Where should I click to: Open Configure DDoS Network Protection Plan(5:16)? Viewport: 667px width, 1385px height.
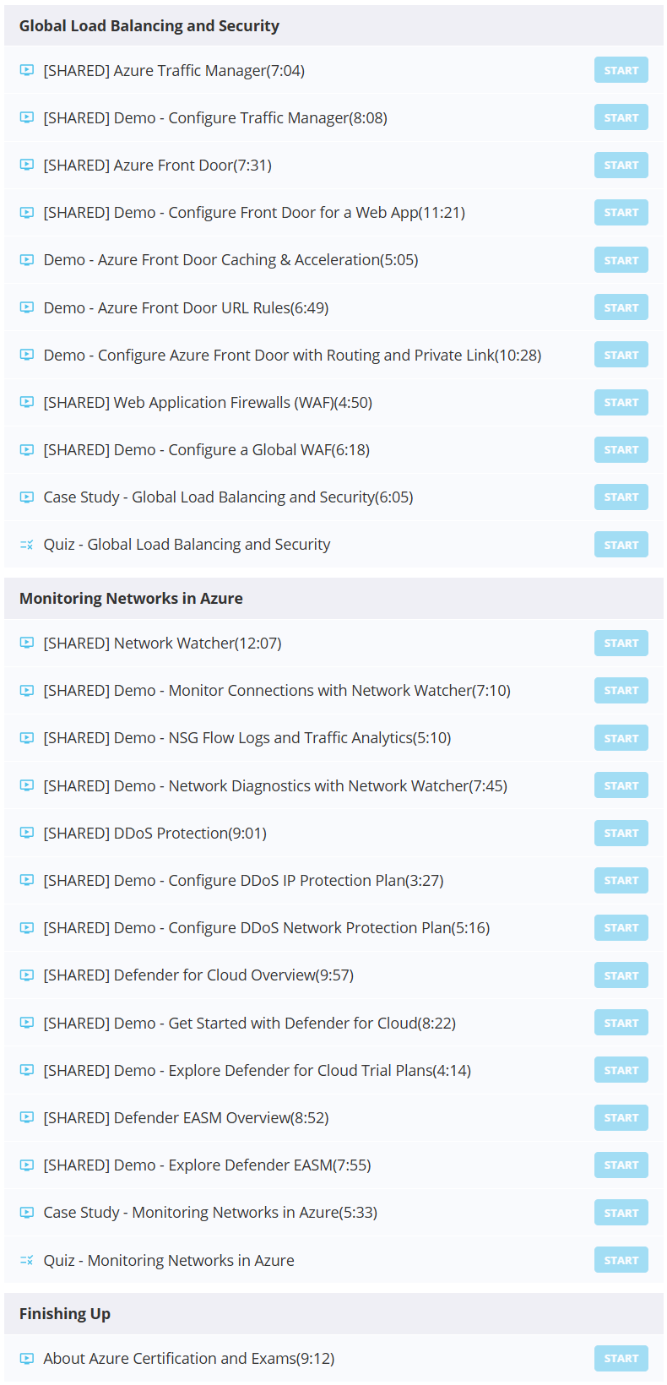tap(267, 927)
